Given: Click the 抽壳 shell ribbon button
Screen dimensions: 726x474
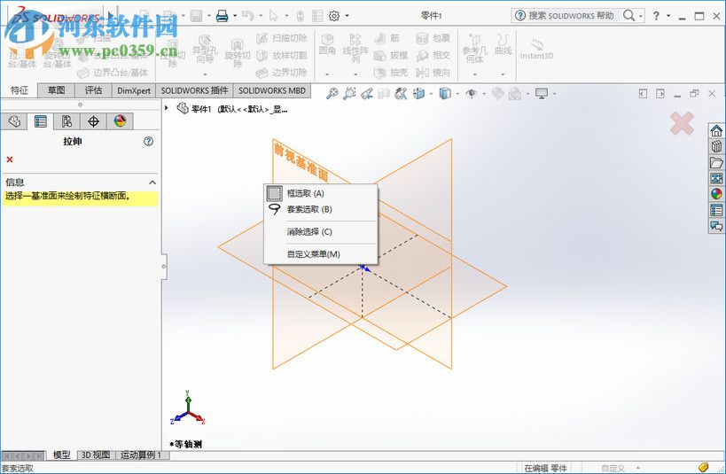Looking at the screenshot, I should coord(391,73).
